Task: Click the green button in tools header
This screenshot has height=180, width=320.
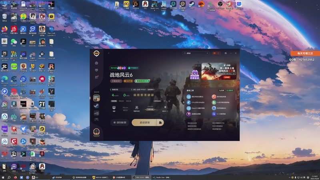Action: [x=230, y=90]
